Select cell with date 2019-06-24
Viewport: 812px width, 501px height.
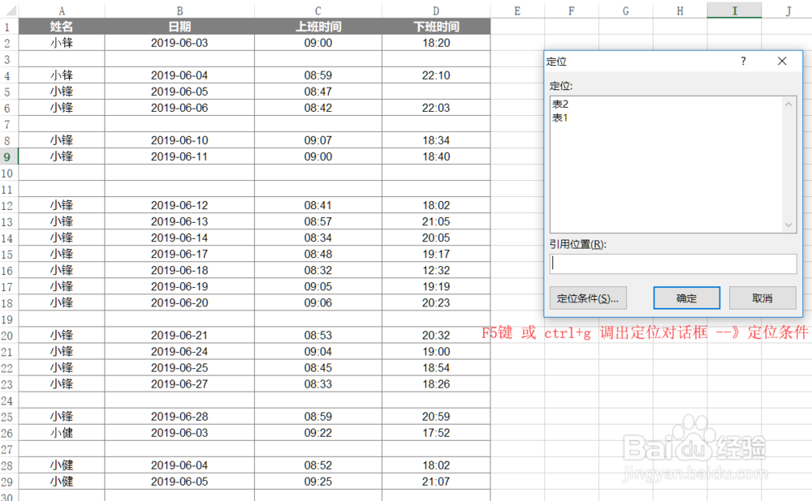coord(179,352)
